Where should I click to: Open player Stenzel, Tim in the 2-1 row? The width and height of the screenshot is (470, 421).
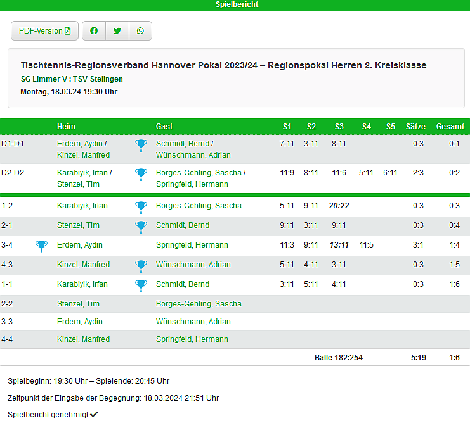click(x=78, y=225)
